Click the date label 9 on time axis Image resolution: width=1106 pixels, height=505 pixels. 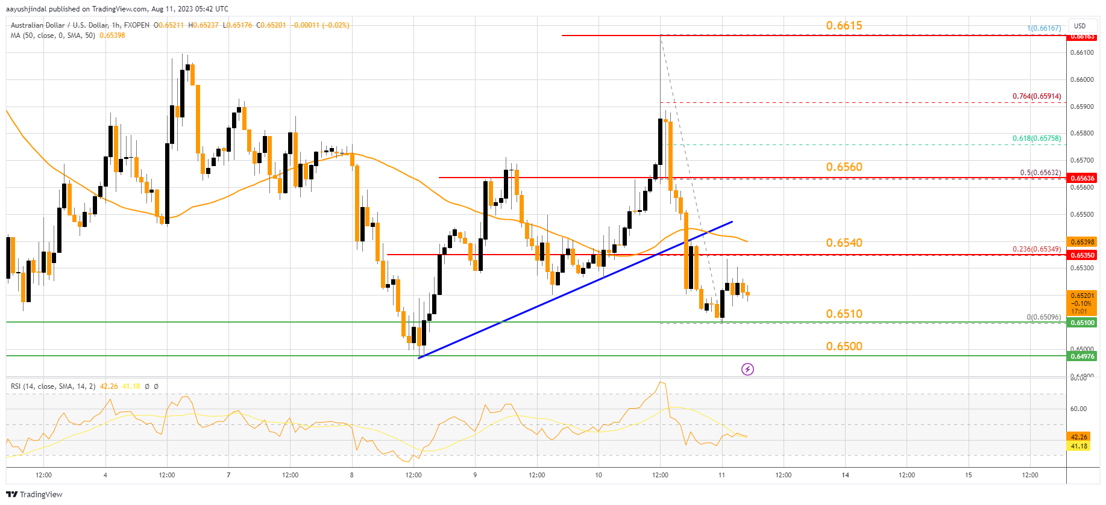(475, 475)
